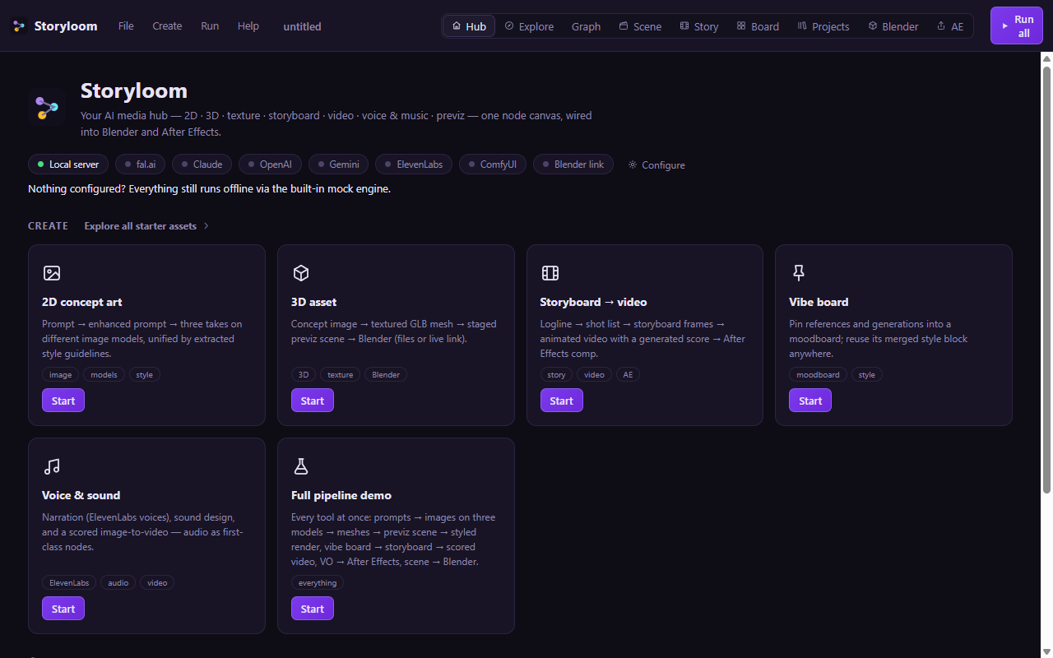Click the Vibe board pin icon
The width and height of the screenshot is (1053, 658).
coord(798,273)
